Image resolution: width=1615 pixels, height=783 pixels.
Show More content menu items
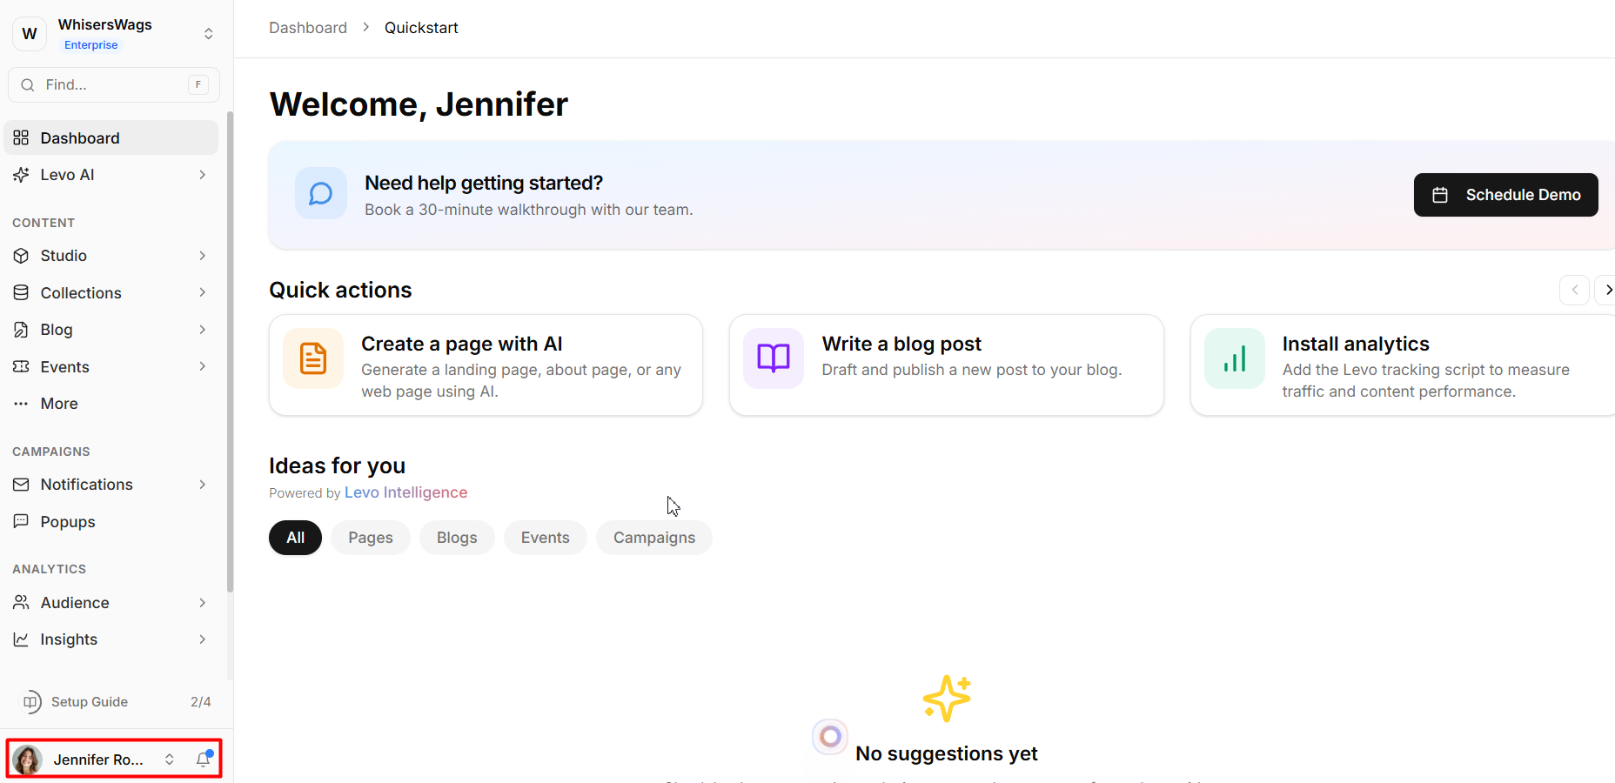tap(59, 404)
